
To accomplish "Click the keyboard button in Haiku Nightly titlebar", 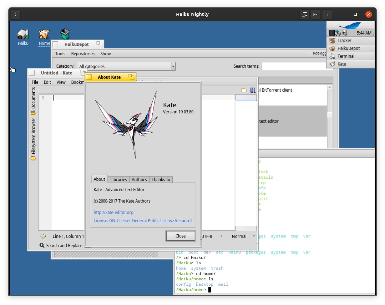I will (x=316, y=14).
